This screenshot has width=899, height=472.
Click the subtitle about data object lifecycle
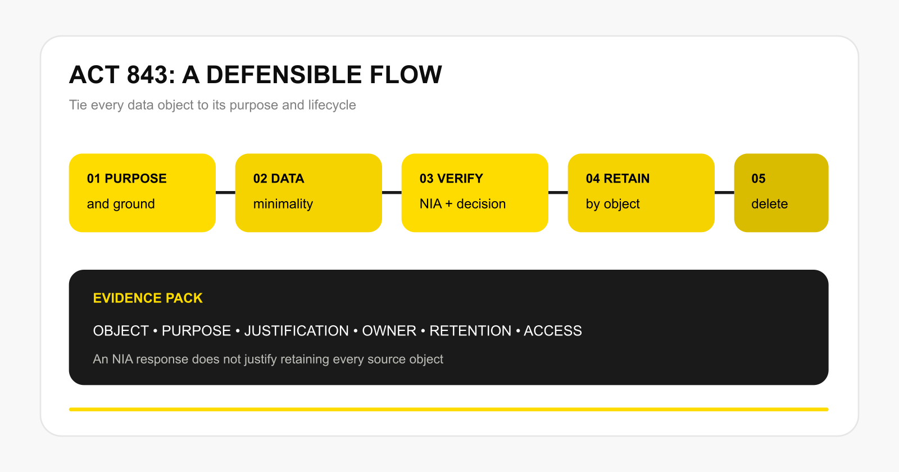click(x=212, y=105)
